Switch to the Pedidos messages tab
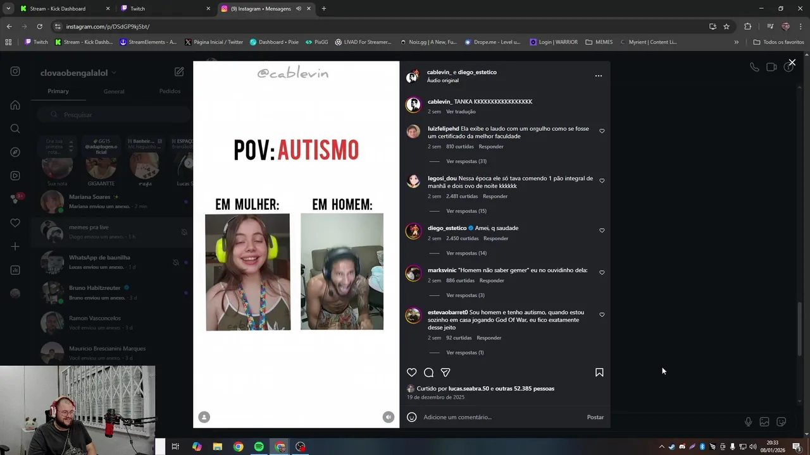This screenshot has height=455, width=810. point(170,91)
